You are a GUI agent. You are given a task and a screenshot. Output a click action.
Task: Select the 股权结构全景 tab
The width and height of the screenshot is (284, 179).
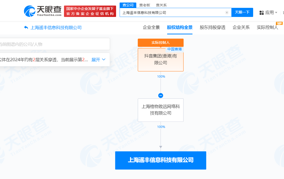click(180, 28)
